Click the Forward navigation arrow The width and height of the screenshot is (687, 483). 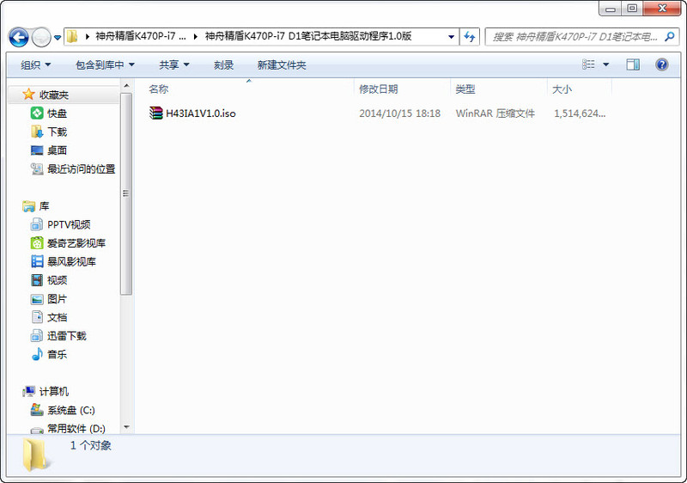[x=41, y=37]
